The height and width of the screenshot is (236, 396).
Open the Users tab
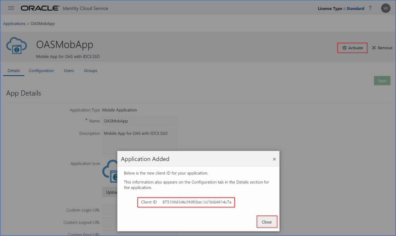pos(69,71)
